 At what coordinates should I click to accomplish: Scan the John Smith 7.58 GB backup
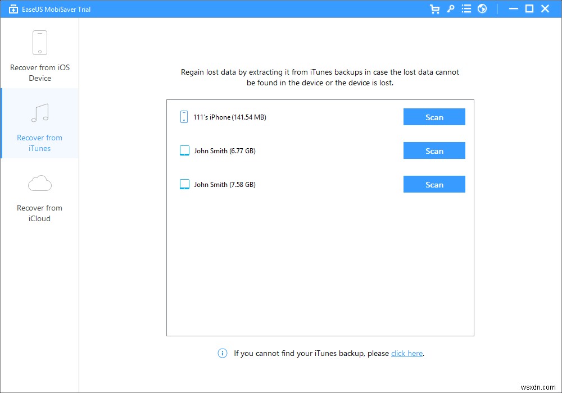[x=434, y=184]
